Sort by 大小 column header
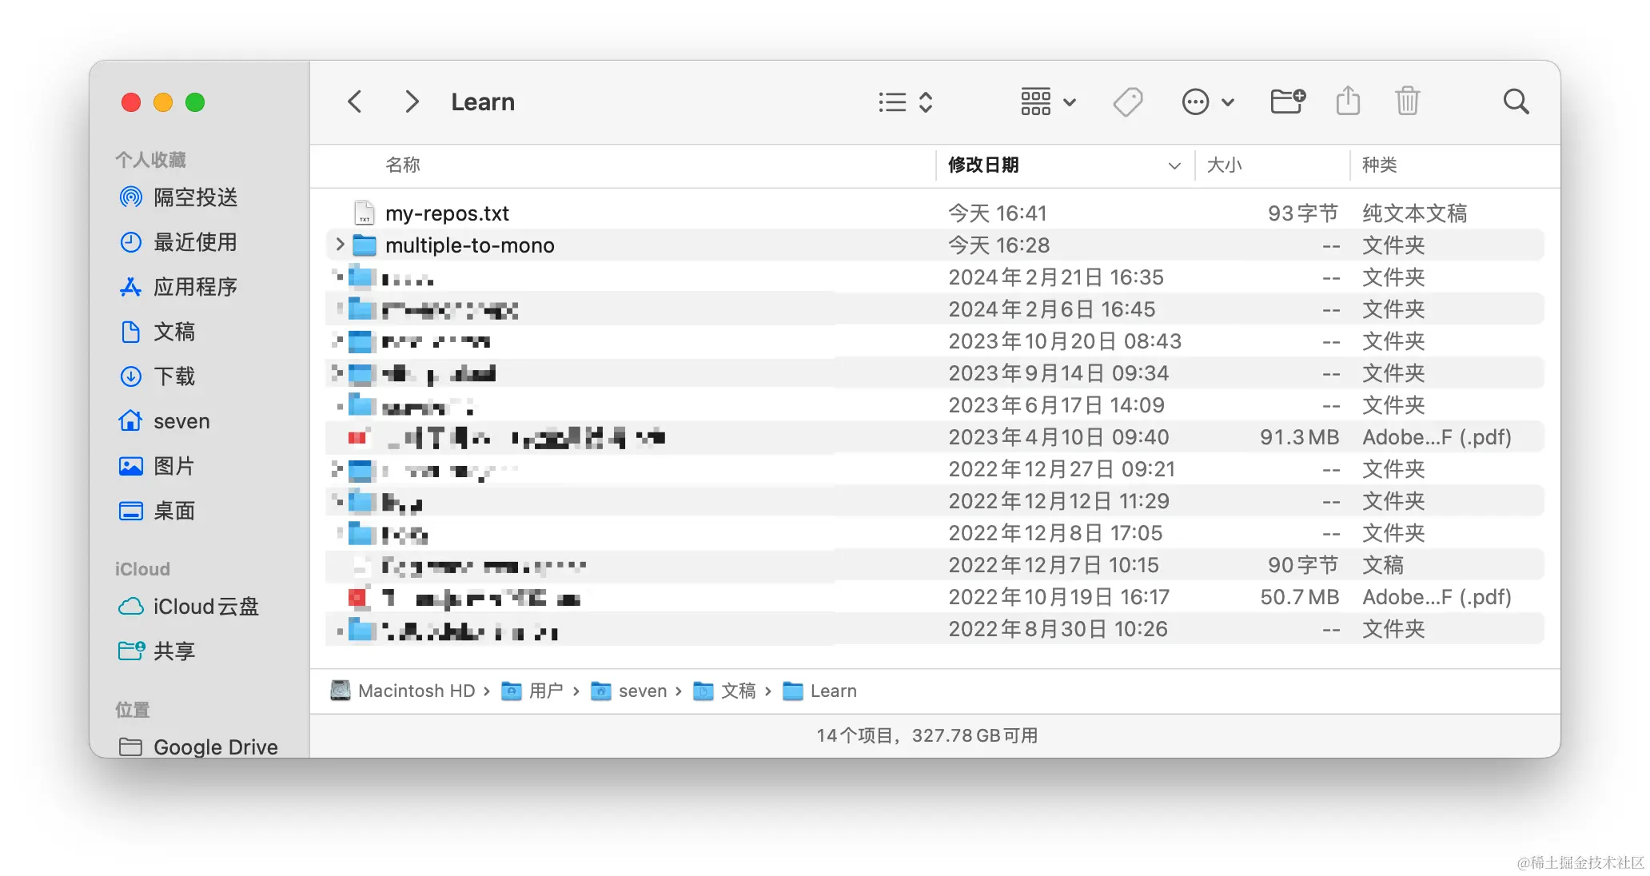This screenshot has width=1650, height=876. (1223, 165)
